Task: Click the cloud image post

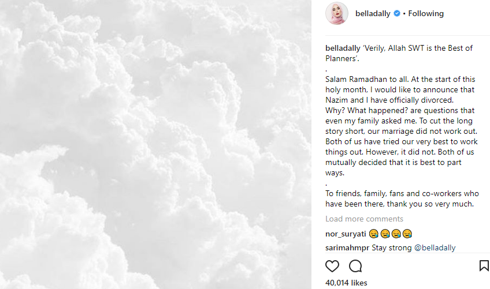Action: (x=155, y=144)
